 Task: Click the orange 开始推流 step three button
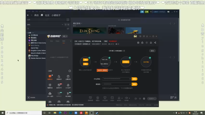[x=126, y=62]
